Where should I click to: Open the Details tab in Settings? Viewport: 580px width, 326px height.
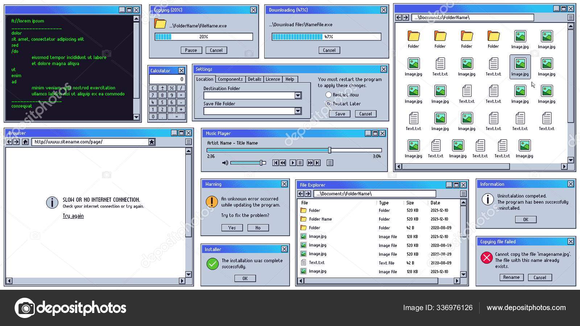[254, 79]
